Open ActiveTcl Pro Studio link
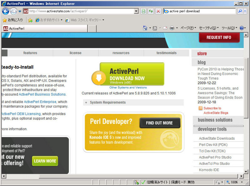Image resolution: width=250 pixels, height=186 pixels. (x=214, y=164)
